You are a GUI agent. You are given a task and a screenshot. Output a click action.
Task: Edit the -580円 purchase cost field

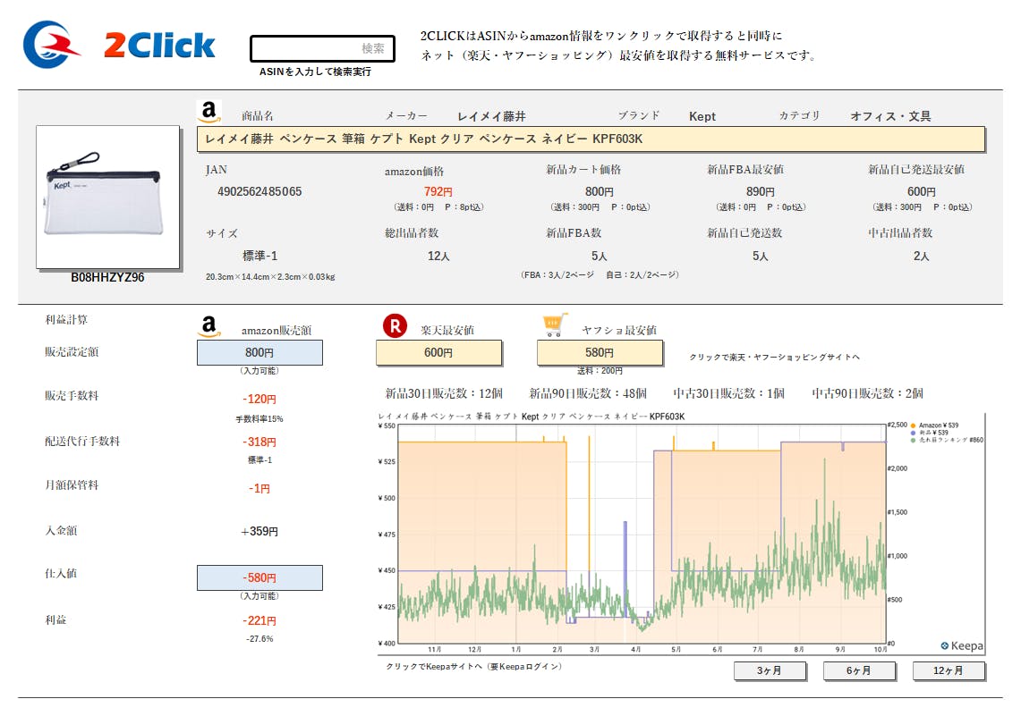(260, 578)
